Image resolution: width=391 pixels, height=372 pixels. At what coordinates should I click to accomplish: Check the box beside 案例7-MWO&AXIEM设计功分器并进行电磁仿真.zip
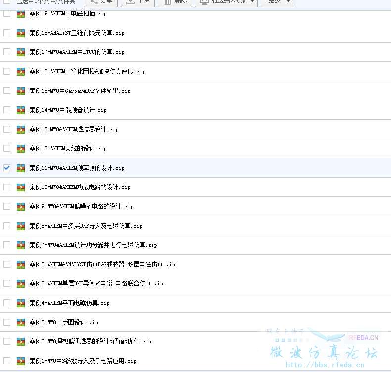[7, 245]
